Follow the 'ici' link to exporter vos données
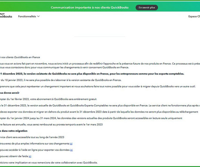 tap(71, 150)
